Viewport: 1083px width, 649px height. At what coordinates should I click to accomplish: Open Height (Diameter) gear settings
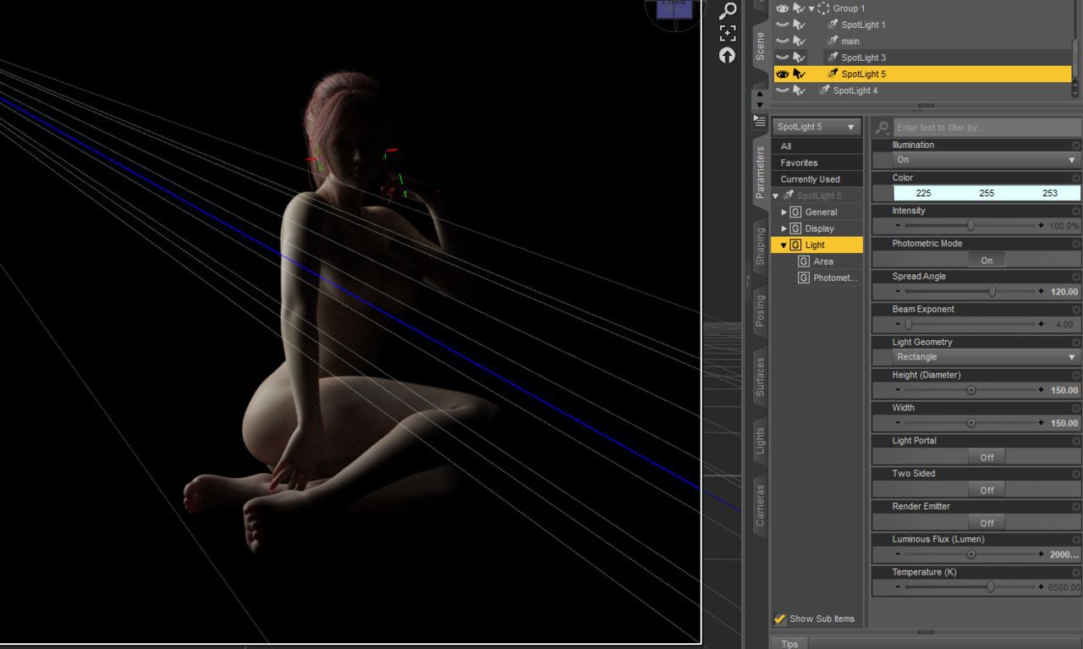[1075, 376]
